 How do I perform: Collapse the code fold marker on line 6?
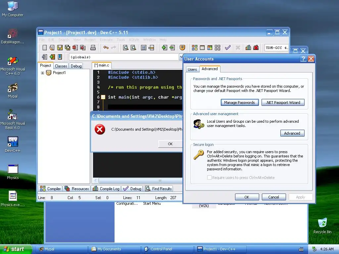point(103,97)
